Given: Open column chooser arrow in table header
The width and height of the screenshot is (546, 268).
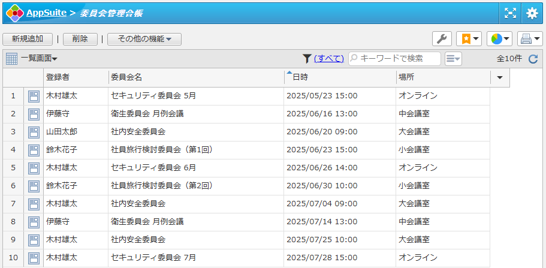Looking at the screenshot, I should 500,78.
